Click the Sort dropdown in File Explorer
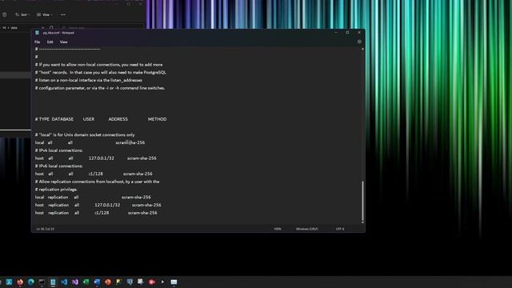This screenshot has width=512, height=288. [22, 14]
